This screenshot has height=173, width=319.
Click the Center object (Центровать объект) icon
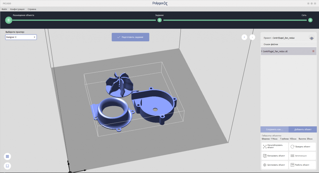[x=265, y=165]
